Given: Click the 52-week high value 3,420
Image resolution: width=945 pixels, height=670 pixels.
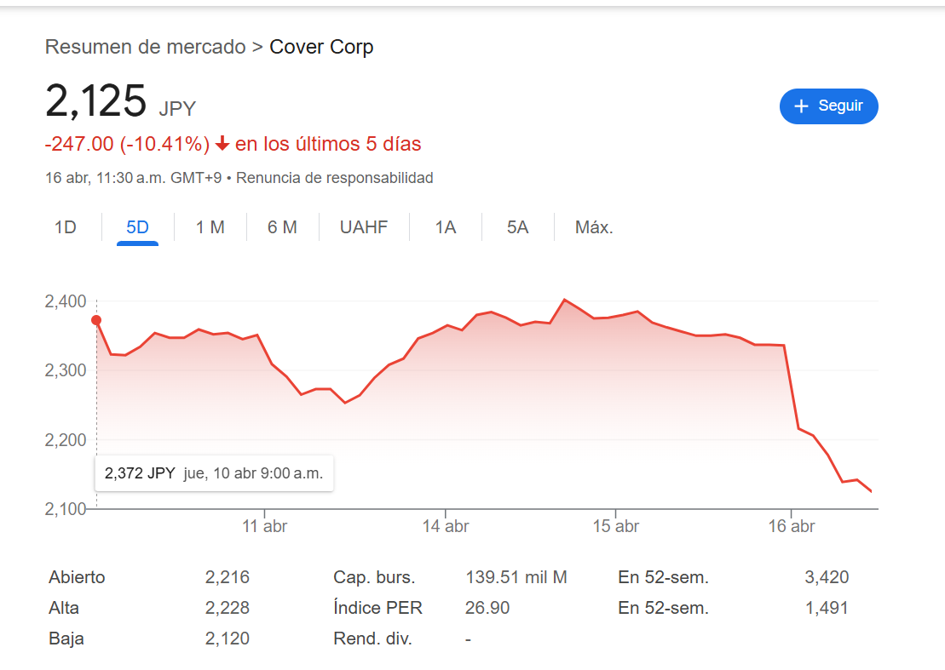Looking at the screenshot, I should click(x=827, y=577).
